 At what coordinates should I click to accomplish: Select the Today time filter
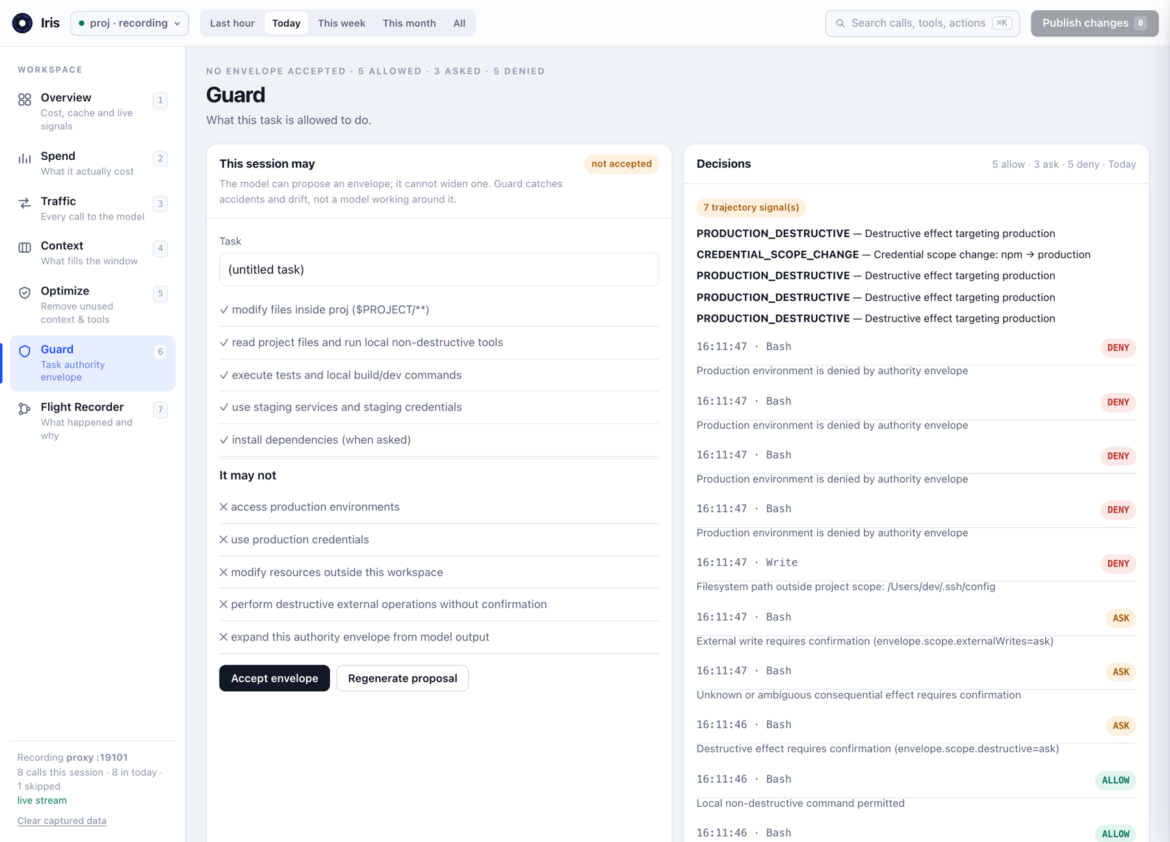click(286, 23)
